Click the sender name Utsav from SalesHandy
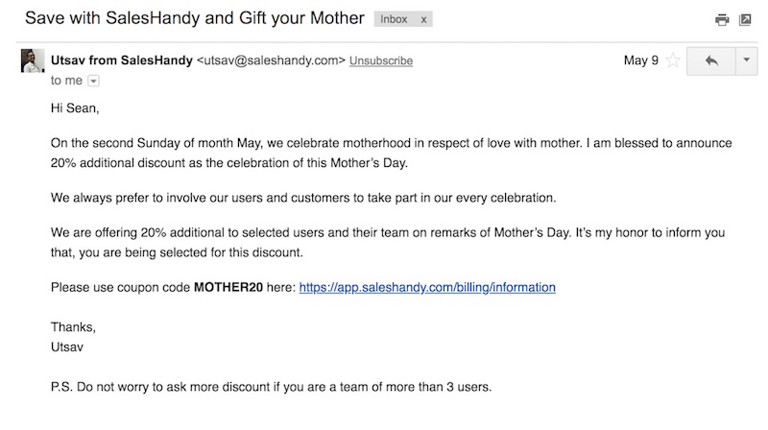This screenshot has height=430, width=768. point(122,60)
